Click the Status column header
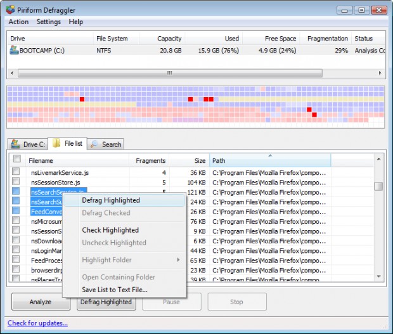 coord(368,39)
